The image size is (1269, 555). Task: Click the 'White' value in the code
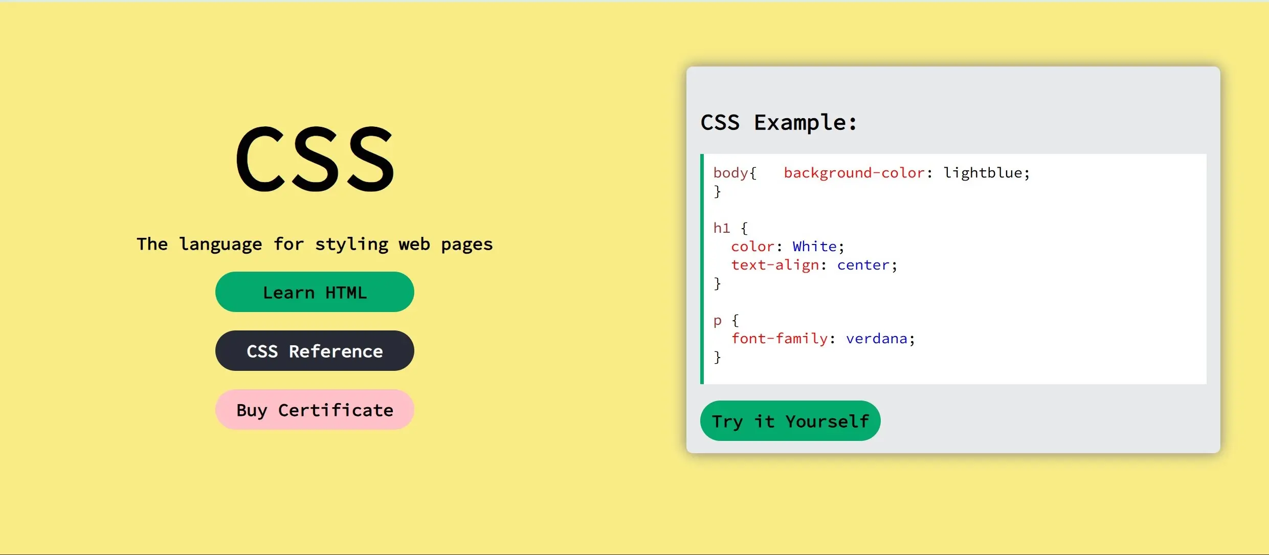[814, 247]
